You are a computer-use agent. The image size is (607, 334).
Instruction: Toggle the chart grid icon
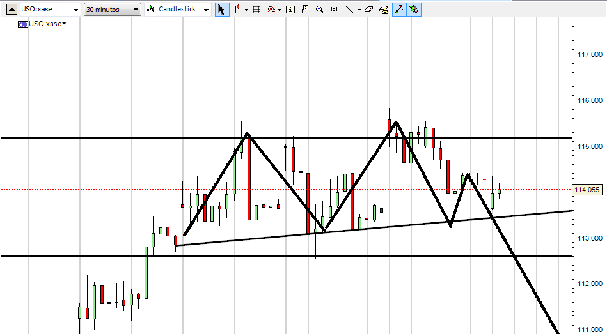256,10
